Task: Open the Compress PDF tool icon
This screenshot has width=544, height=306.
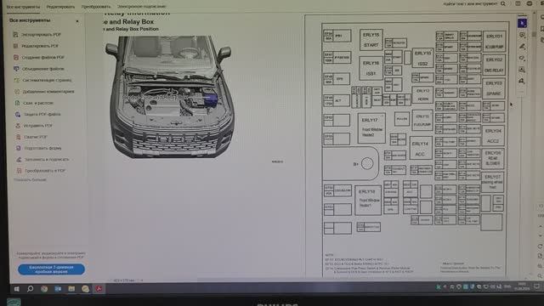Action: 19,137
